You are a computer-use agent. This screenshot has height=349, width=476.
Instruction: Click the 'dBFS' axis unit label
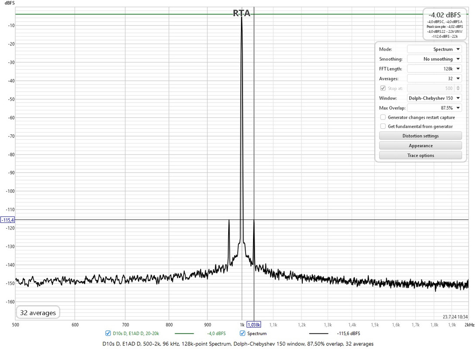10,3
